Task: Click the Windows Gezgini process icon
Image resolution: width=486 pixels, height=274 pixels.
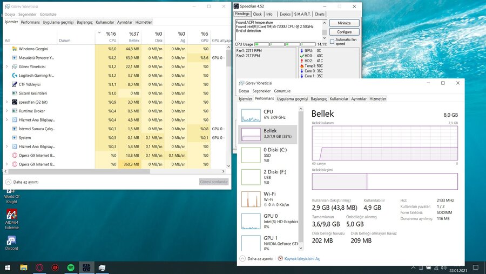Action: pos(15,49)
